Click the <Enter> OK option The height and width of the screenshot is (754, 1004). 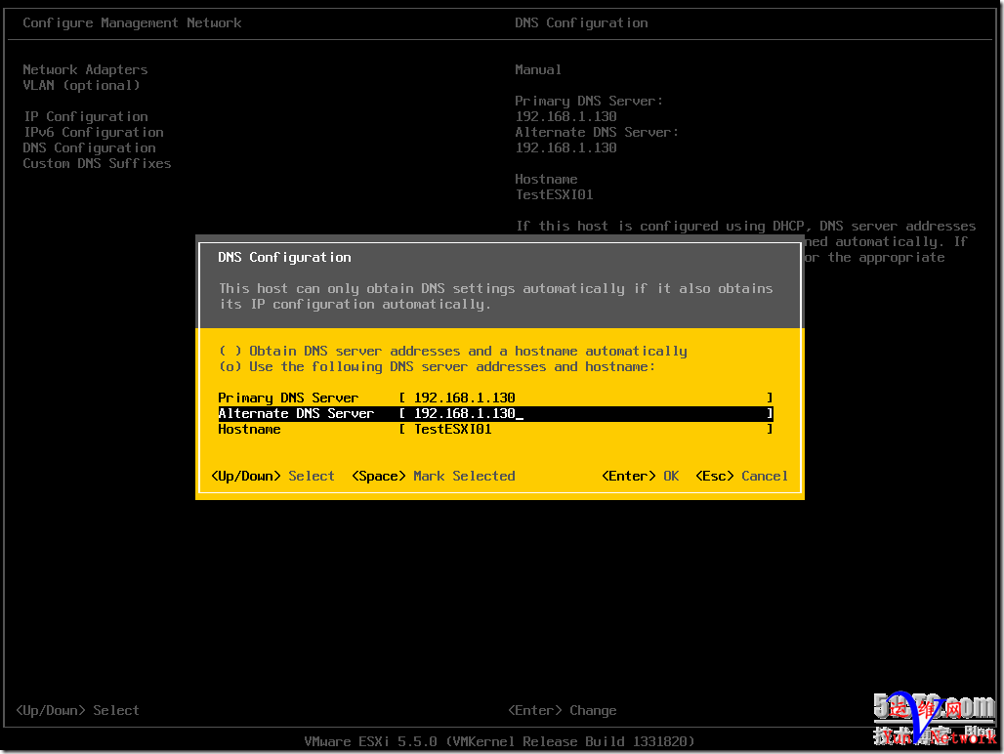click(641, 476)
